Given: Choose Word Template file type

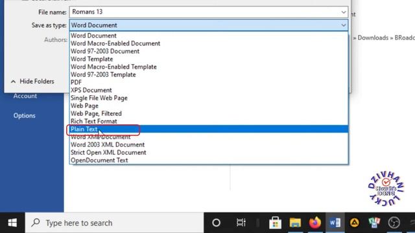Looking at the screenshot, I should point(209,59).
